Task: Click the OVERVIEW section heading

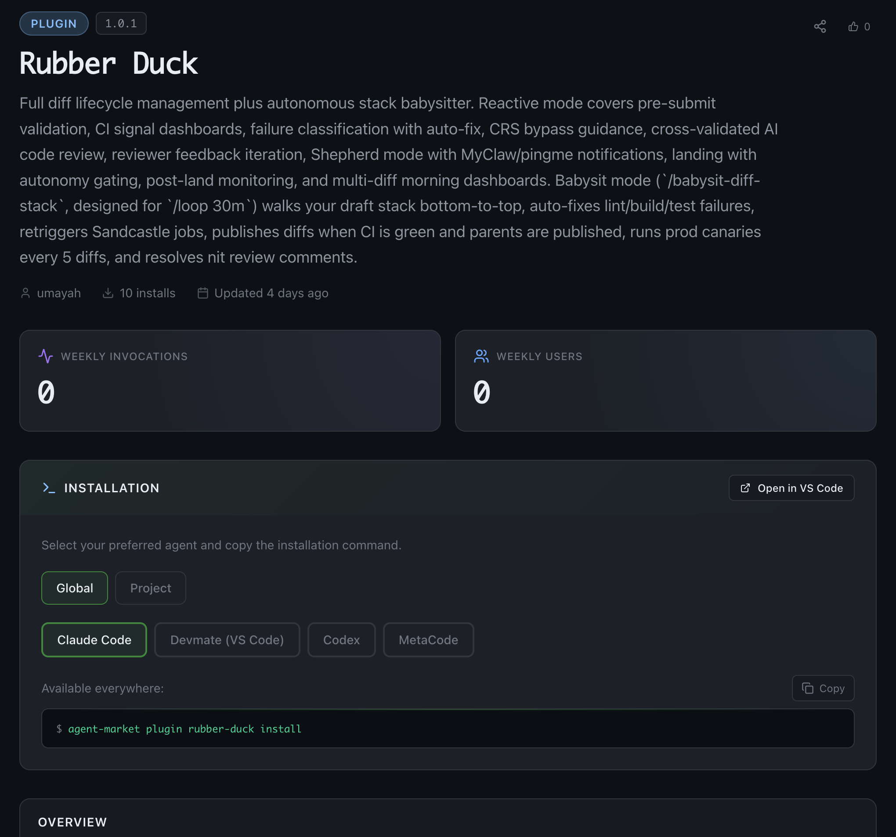Action: click(72, 822)
